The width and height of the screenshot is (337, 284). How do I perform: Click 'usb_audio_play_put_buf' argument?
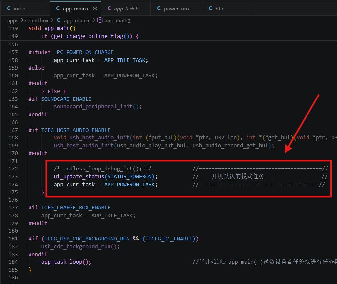tap(151, 145)
